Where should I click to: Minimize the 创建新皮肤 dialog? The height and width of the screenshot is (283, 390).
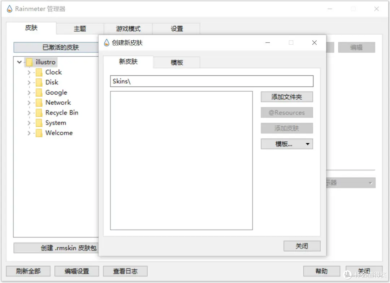coord(268,43)
